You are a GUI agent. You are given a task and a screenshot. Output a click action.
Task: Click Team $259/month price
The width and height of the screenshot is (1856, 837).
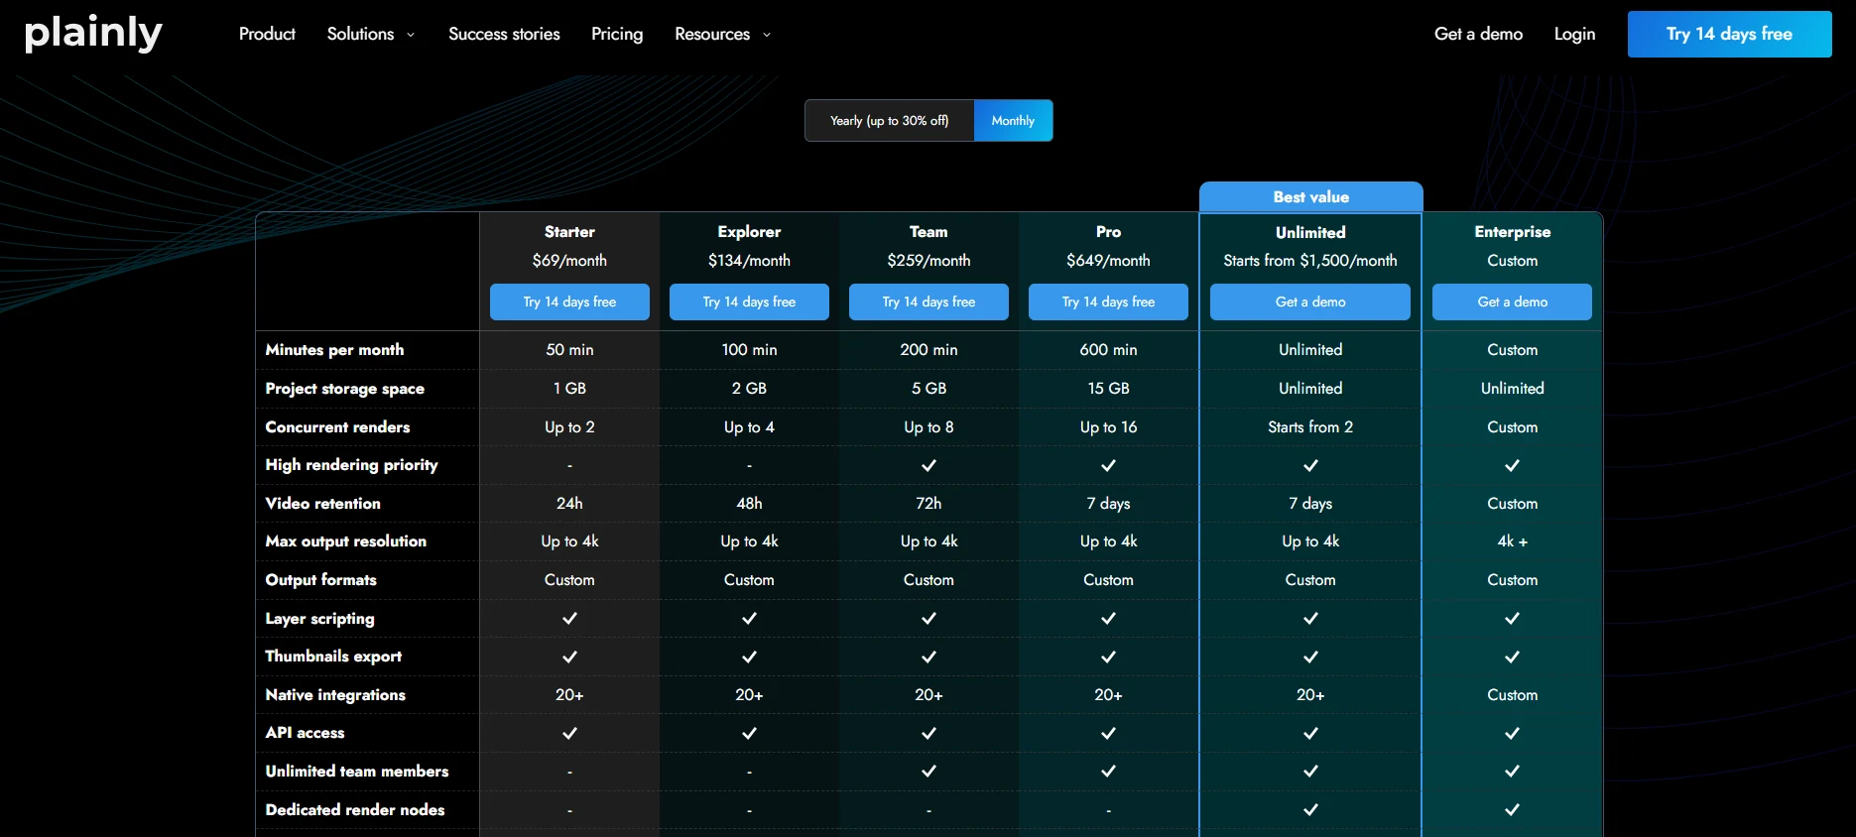928,260
